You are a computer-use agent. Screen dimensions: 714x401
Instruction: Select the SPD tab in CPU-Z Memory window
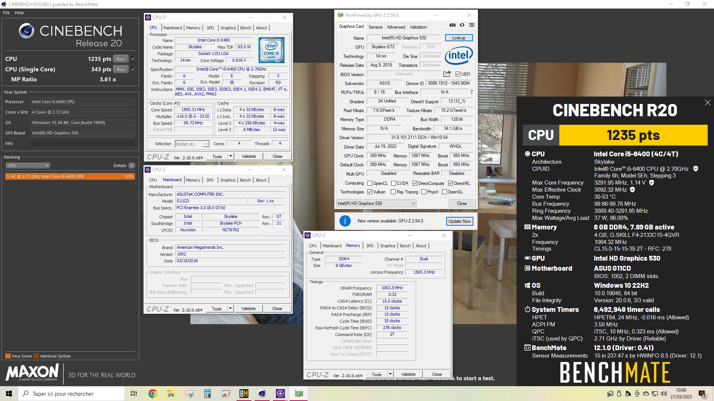(x=370, y=246)
